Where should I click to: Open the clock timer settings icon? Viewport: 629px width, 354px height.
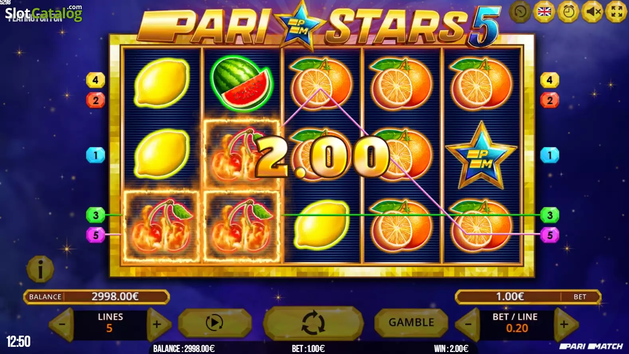[568, 12]
